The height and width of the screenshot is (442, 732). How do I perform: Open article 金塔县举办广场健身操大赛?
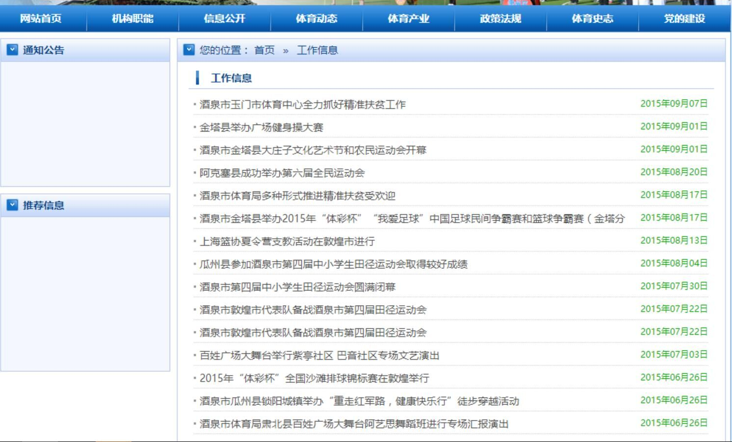[261, 128]
